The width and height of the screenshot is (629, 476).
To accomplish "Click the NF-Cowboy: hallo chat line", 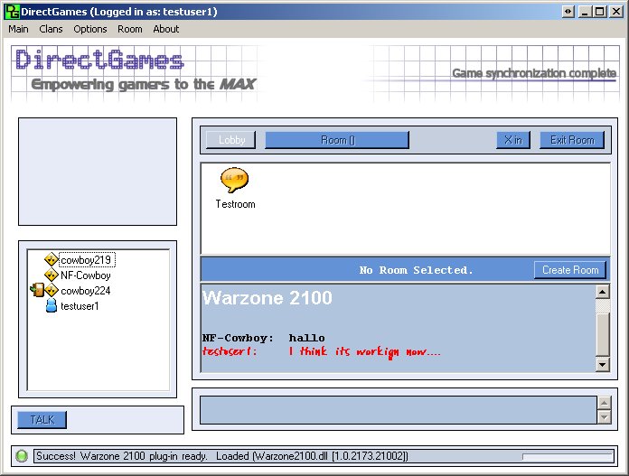I will click(x=264, y=338).
